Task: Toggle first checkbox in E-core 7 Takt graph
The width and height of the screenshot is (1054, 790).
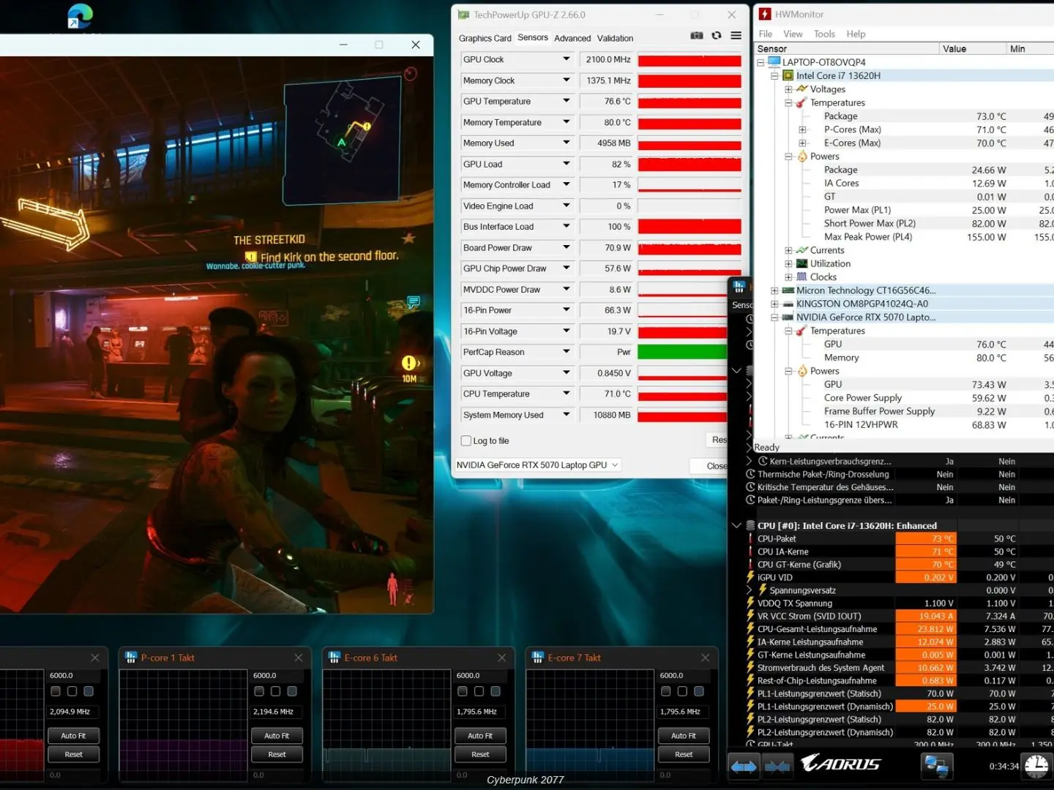Action: pyautogui.click(x=666, y=691)
